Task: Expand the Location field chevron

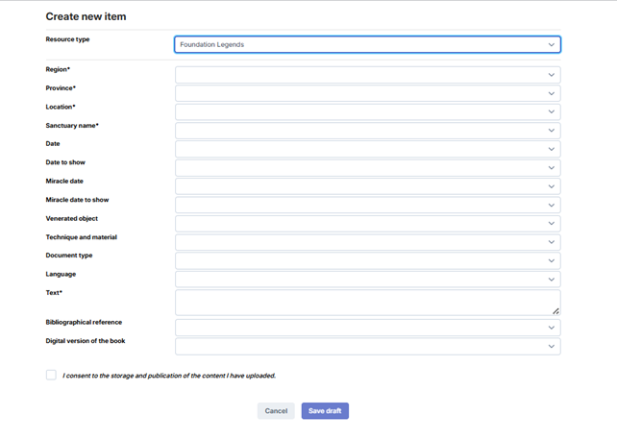Action: pos(552,111)
